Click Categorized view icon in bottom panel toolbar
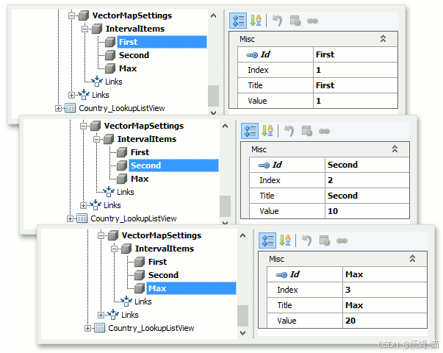 point(267,240)
